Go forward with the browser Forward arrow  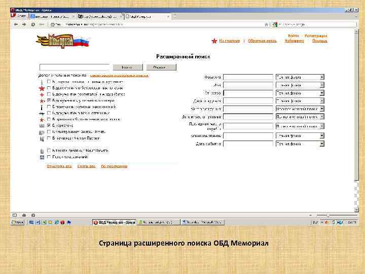[24, 24]
